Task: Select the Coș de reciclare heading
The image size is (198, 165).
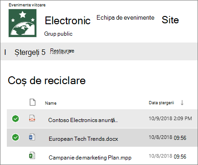Action: (47, 81)
